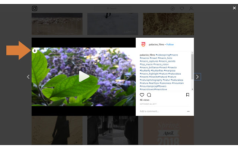Click the Add a comment field
Viewport: 238px width, 149px height.
tap(163, 111)
